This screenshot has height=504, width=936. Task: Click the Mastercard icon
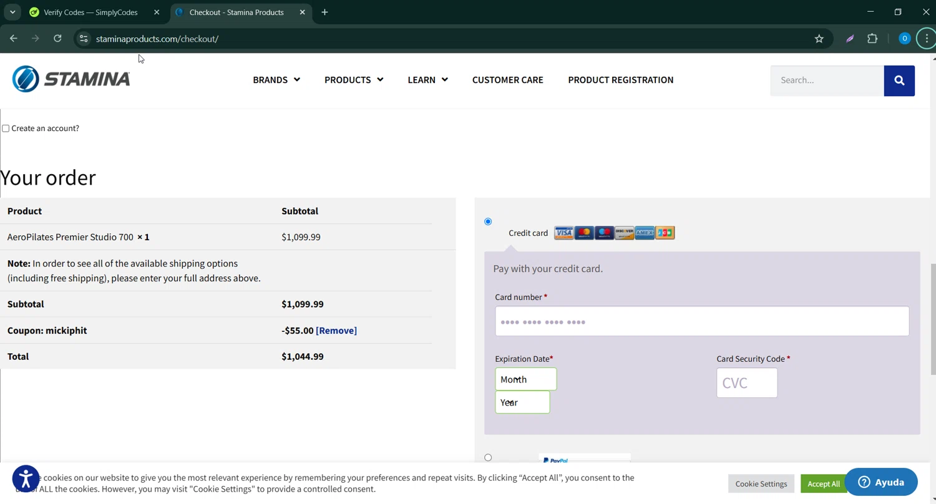click(x=584, y=233)
